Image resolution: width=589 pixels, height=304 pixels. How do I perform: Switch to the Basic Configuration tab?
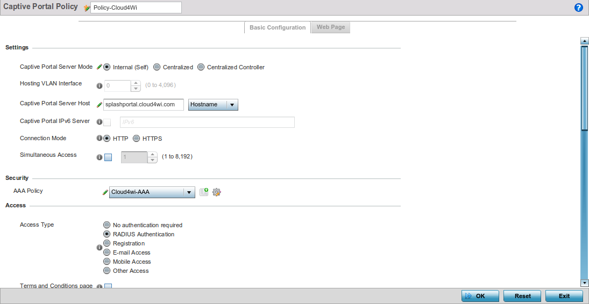coord(278,27)
